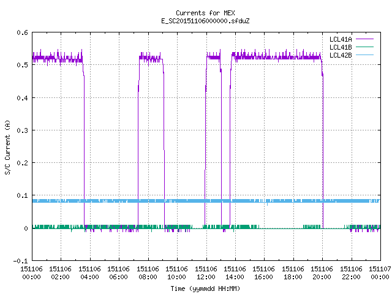Viewport: 392px width, 294px height.
Task: Pick the green LCL41B legend line sample
Action: [364, 47]
